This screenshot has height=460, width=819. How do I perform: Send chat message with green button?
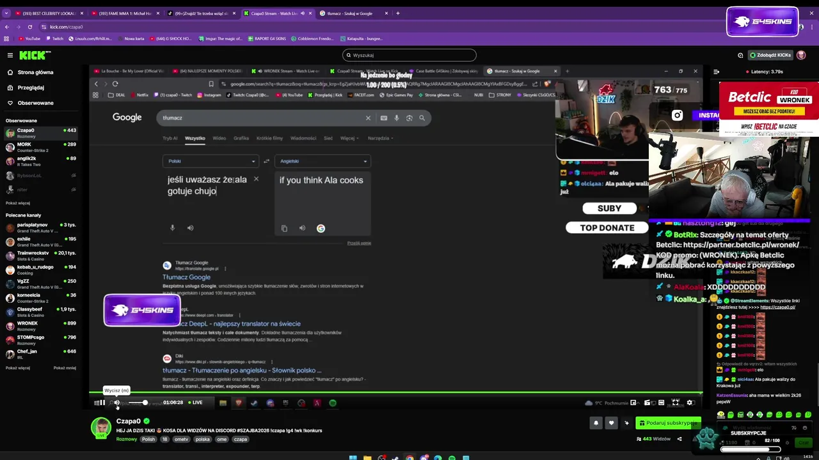coord(804,443)
